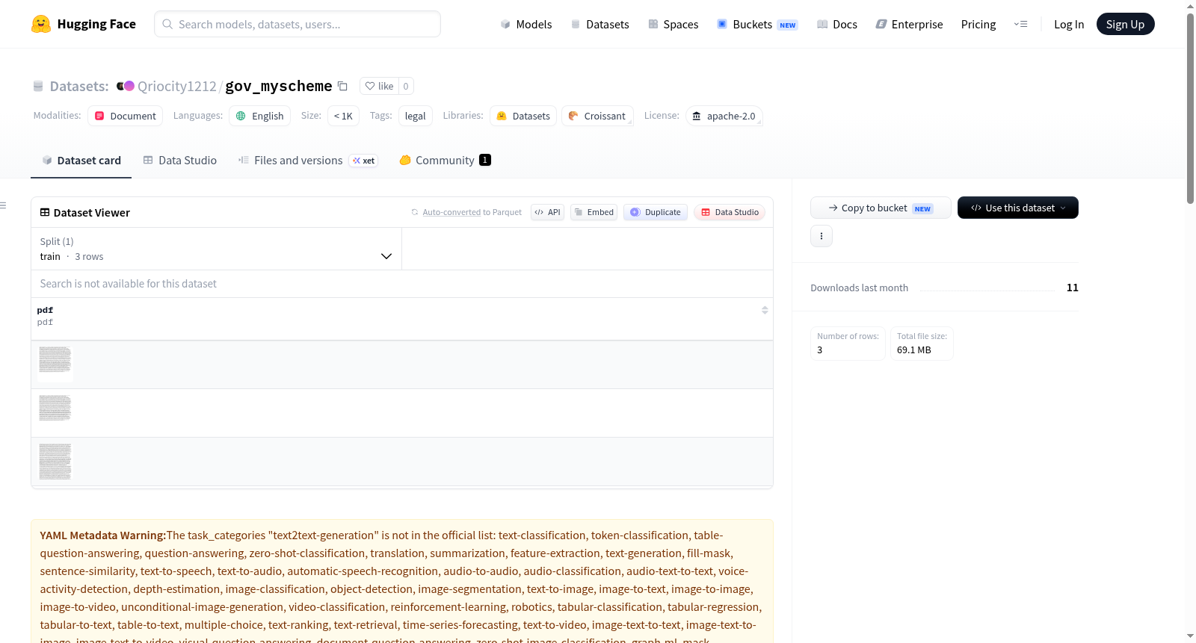Expand the train split dropdown
This screenshot has width=1196, height=643.
click(217, 249)
